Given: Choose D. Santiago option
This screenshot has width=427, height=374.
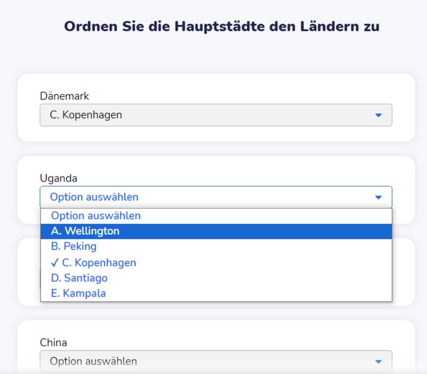Looking at the screenshot, I should click(79, 278).
